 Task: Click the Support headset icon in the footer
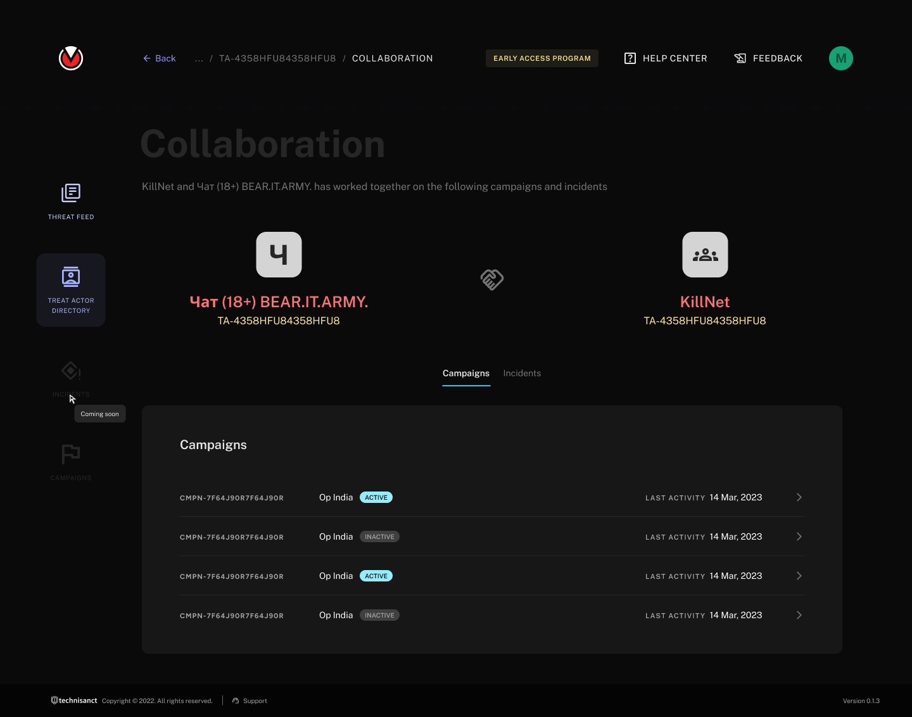(236, 701)
